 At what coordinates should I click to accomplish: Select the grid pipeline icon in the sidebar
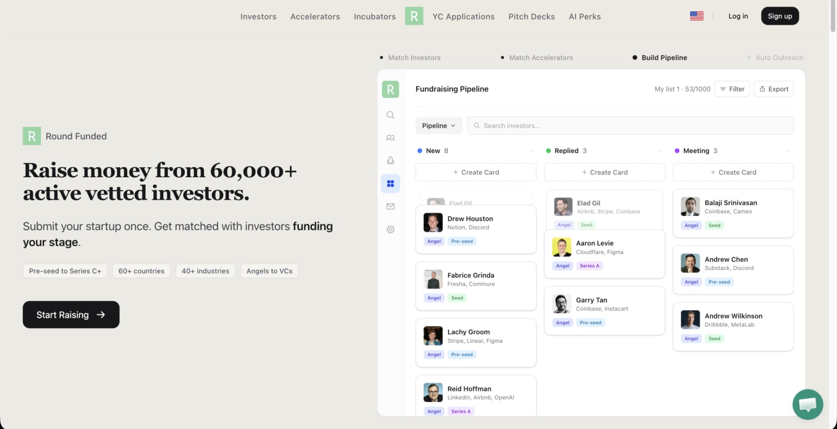(390, 184)
